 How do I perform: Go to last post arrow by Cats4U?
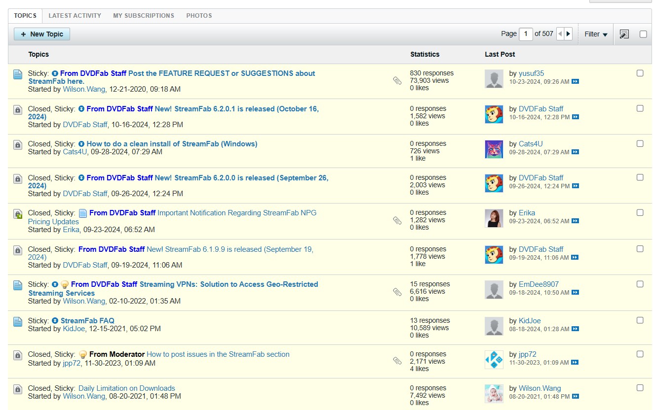[x=576, y=152]
